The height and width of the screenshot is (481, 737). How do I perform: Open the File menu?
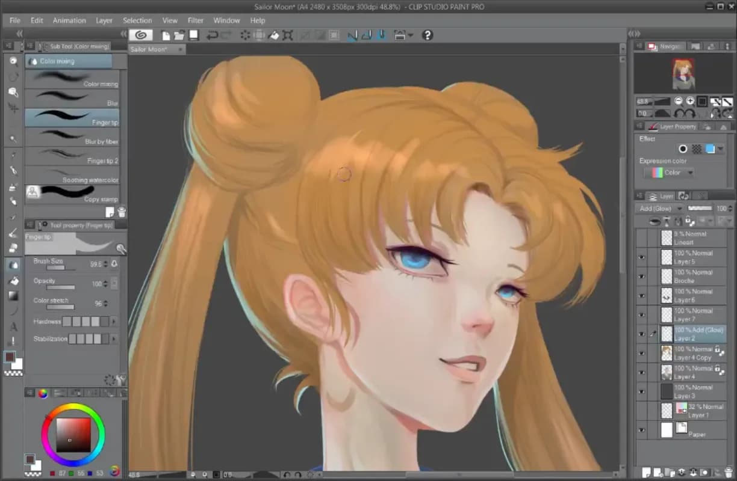coord(15,20)
